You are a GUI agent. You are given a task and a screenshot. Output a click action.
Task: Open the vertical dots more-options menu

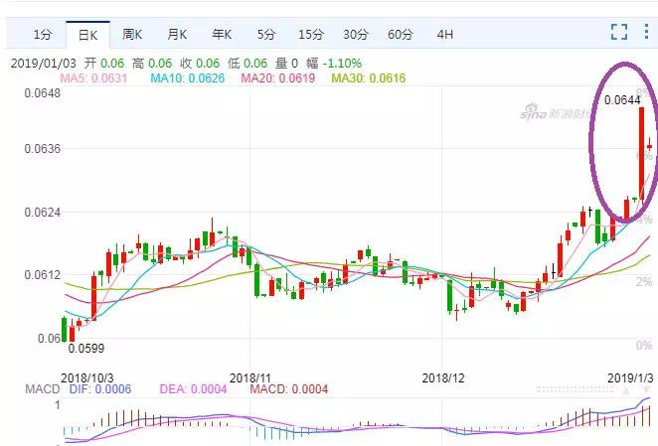point(644,33)
